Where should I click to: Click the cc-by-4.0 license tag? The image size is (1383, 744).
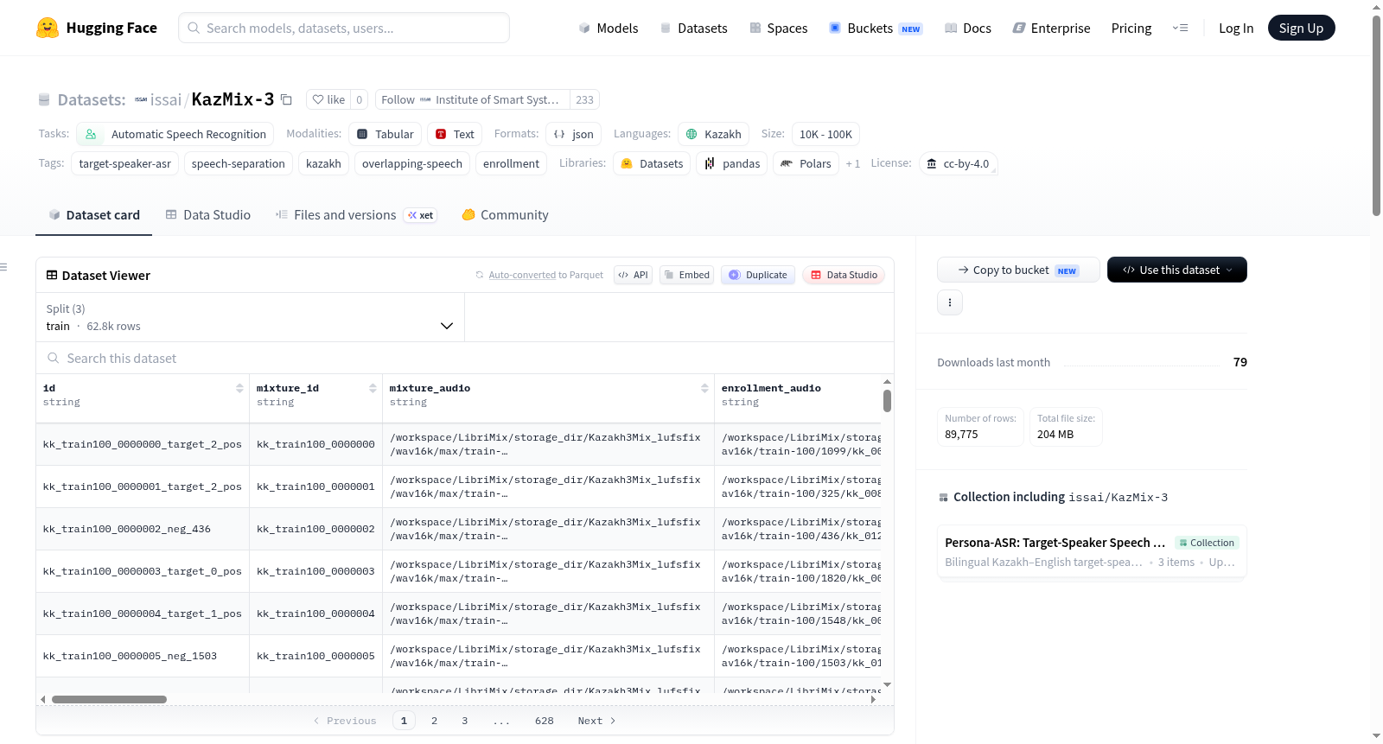click(958, 163)
